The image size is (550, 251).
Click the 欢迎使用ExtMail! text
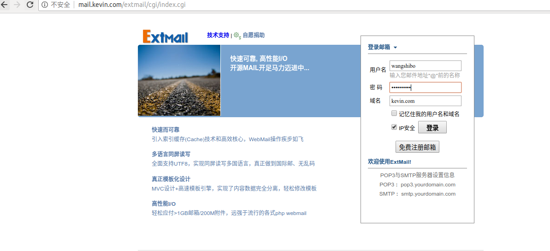390,161
